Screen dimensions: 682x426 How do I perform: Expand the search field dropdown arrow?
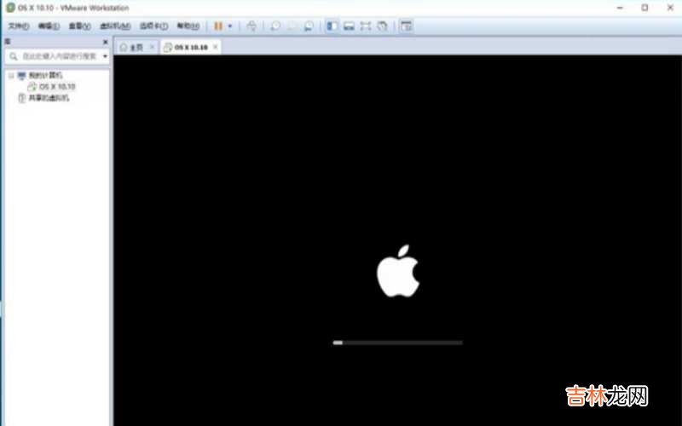105,56
